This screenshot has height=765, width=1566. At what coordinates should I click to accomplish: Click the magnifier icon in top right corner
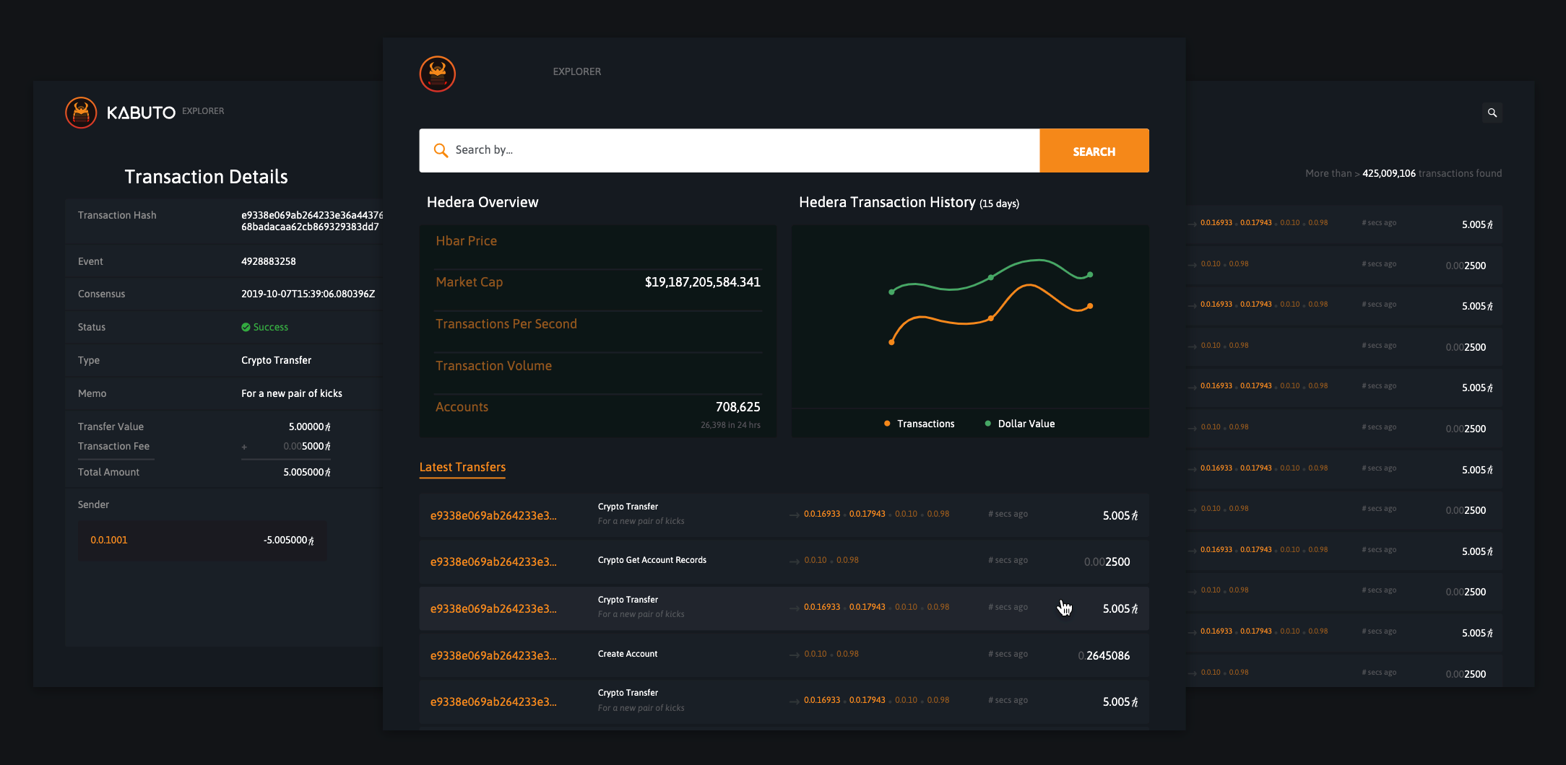(1492, 113)
